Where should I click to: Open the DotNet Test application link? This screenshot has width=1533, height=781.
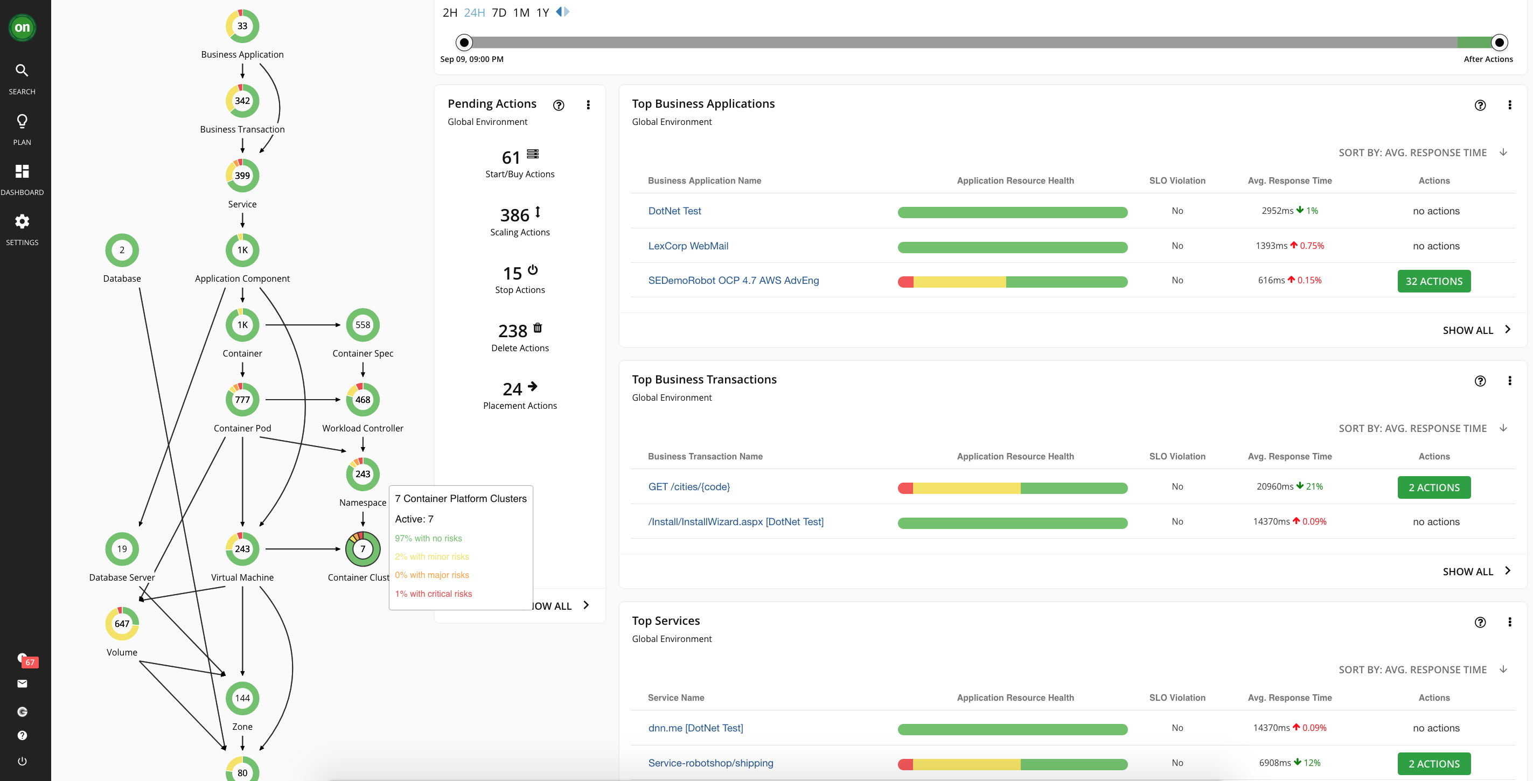(674, 211)
